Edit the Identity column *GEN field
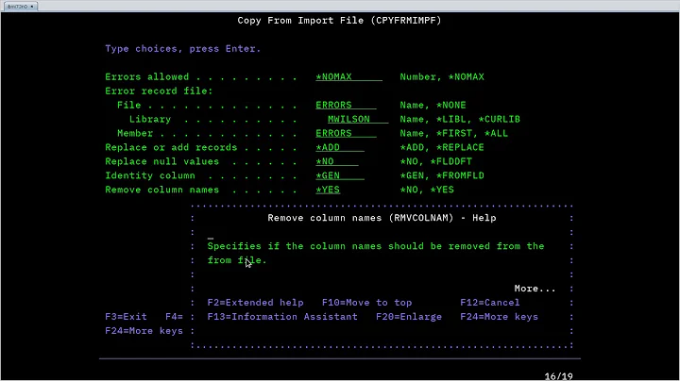This screenshot has height=381, width=680. tap(340, 175)
